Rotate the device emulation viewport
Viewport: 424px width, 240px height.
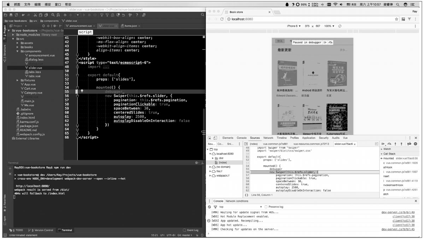pyautogui.click(x=340, y=26)
